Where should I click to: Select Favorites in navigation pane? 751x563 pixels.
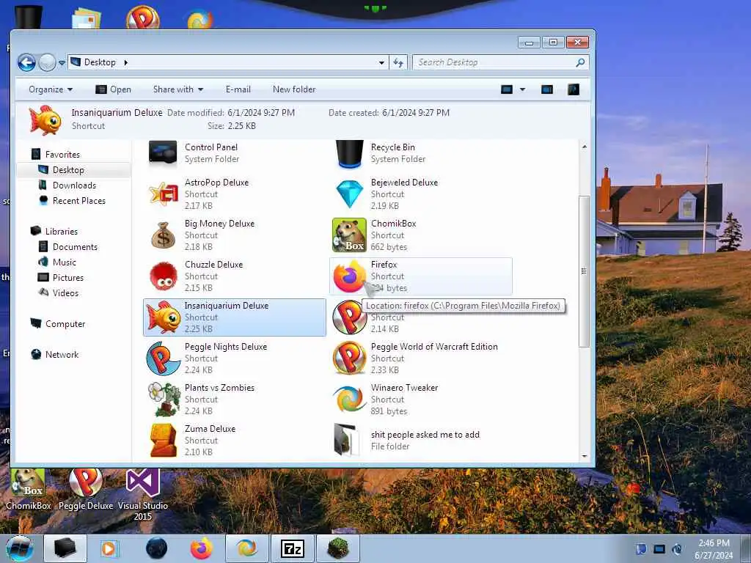pos(62,154)
